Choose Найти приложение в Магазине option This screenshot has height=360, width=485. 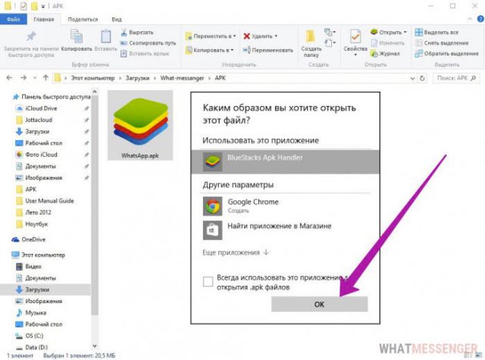tap(285, 230)
